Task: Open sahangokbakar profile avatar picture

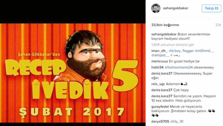Action: pos(156,8)
